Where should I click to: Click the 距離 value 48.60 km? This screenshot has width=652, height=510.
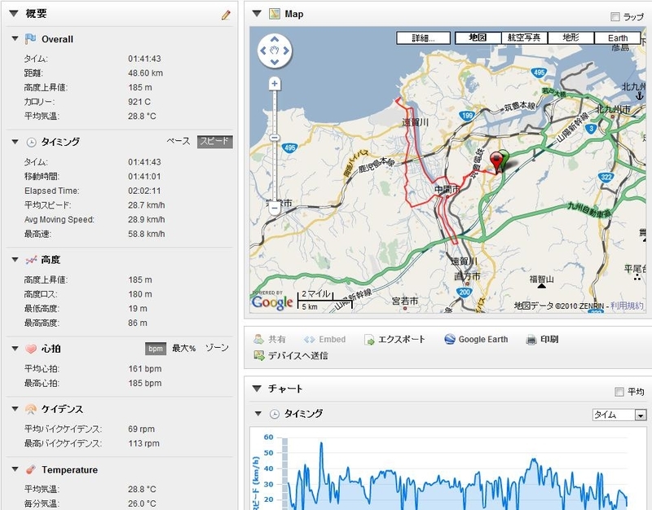pyautogui.click(x=146, y=73)
